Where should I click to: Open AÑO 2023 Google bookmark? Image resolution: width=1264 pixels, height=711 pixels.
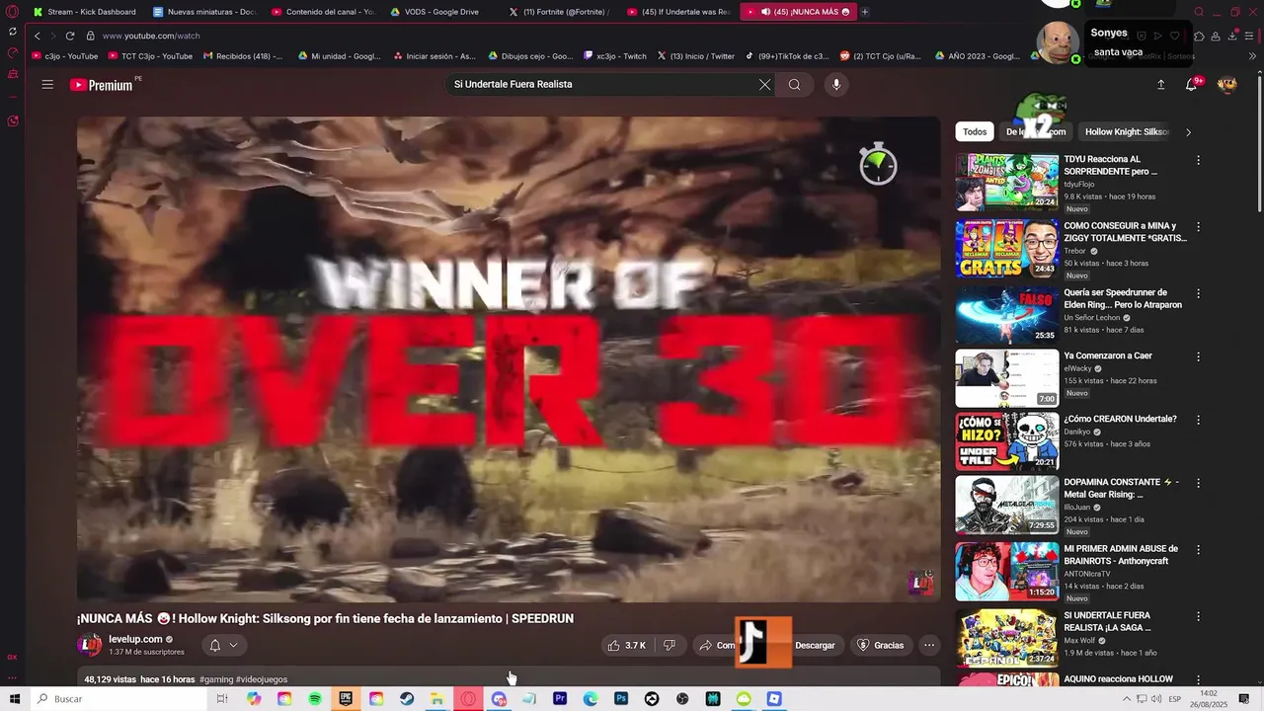click(978, 56)
